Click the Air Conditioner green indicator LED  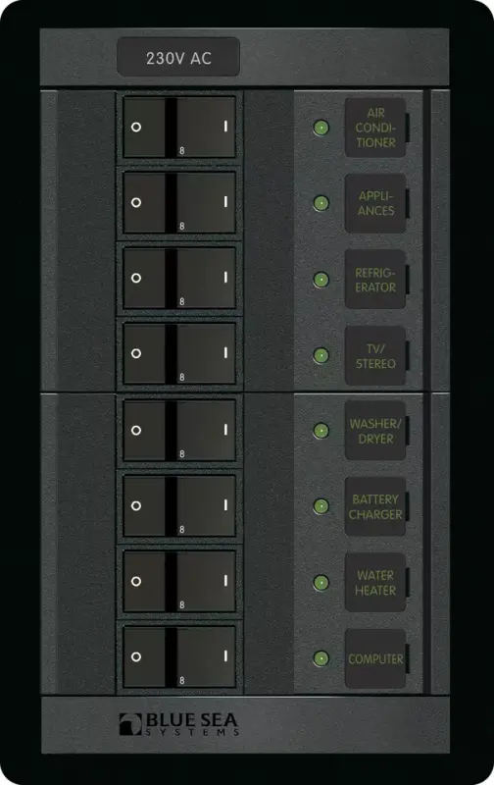coord(321,128)
